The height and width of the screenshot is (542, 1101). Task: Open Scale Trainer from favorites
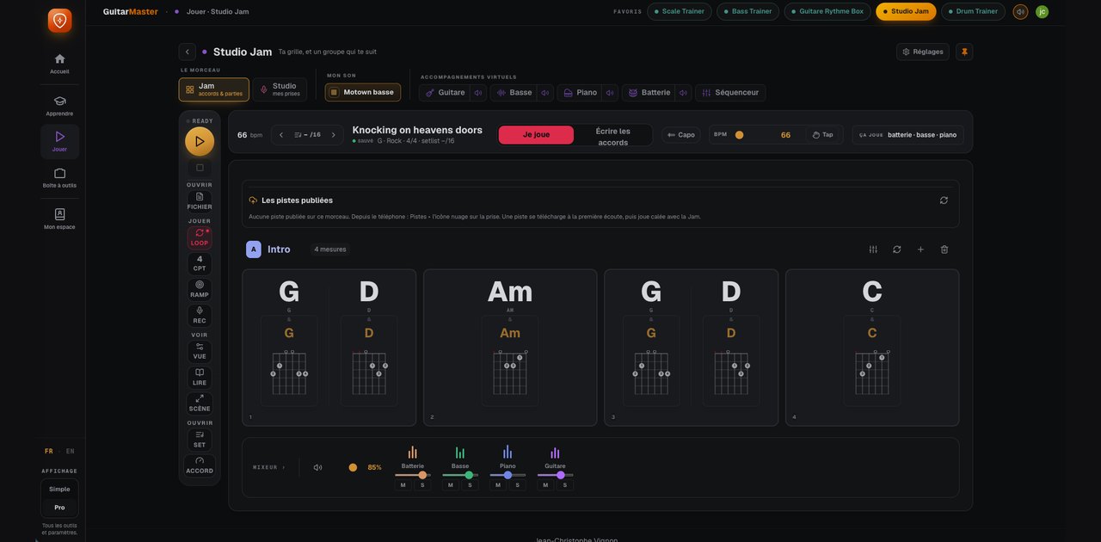[x=680, y=11]
